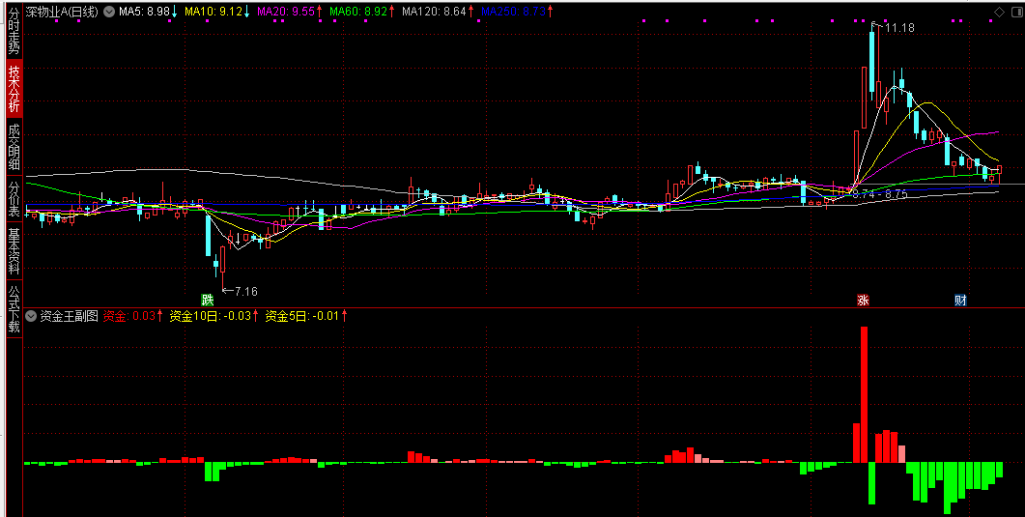Toggle the side panel icon at top right
Image resolution: width=1025 pixels, height=517 pixels.
coord(1015,12)
